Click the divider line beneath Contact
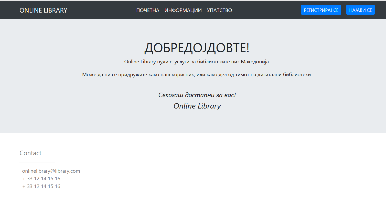386x215 pixels. [37, 162]
